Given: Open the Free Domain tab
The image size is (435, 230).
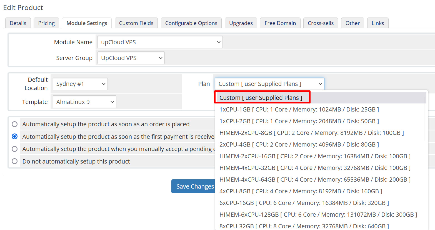Looking at the screenshot, I should [x=280, y=23].
